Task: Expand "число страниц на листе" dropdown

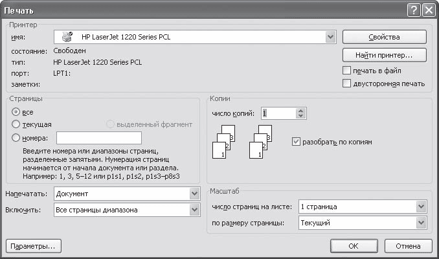Action: (x=422, y=207)
